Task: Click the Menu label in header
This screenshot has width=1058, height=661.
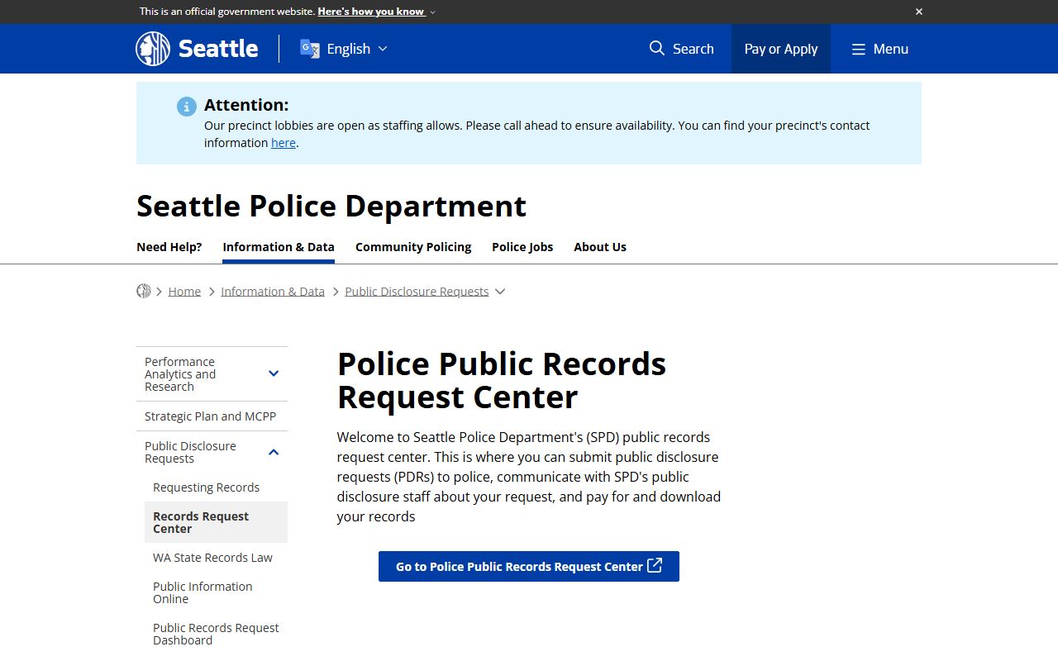Action: [891, 49]
